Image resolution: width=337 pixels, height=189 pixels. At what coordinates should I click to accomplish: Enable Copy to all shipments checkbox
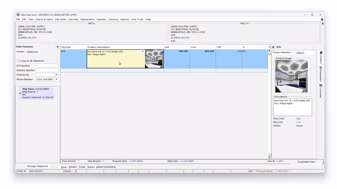(x=18, y=61)
